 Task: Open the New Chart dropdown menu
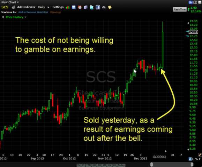10,2
